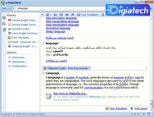Open 'data manipulating language' link
Image resolution: width=154 pixels, height=117 pixels.
tap(62, 21)
